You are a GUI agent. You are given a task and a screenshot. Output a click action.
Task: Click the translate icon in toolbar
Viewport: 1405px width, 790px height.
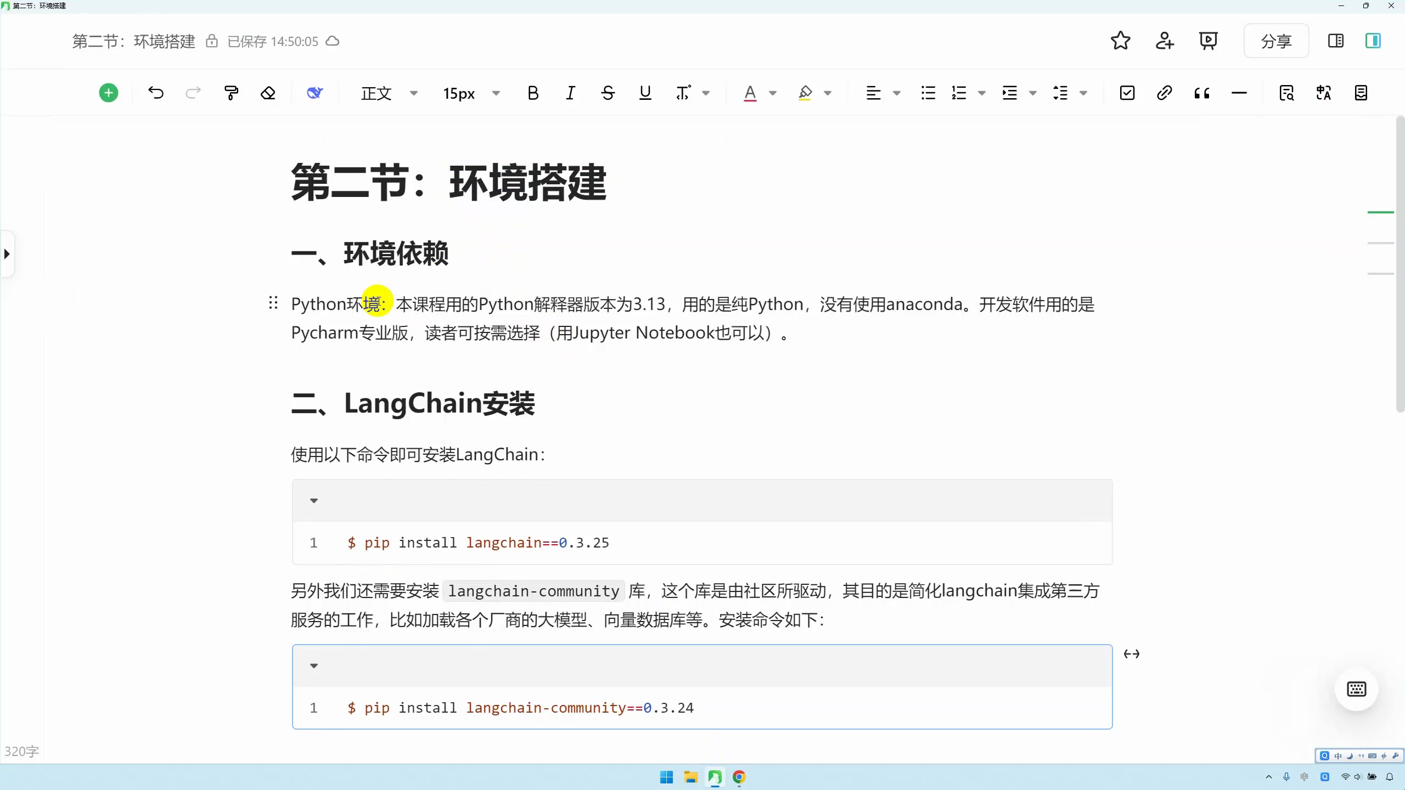1323,92
